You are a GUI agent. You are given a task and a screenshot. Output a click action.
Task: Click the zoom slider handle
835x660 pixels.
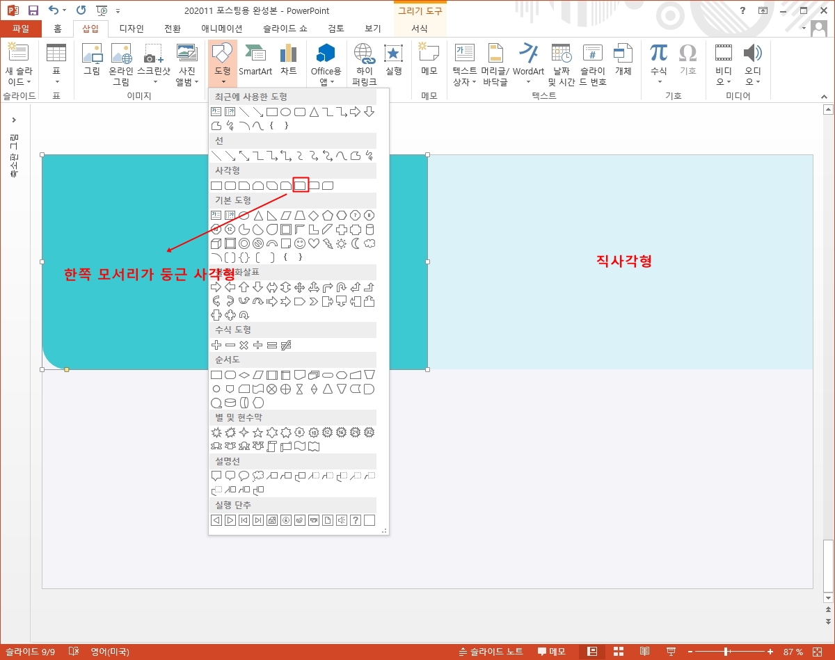pos(726,652)
